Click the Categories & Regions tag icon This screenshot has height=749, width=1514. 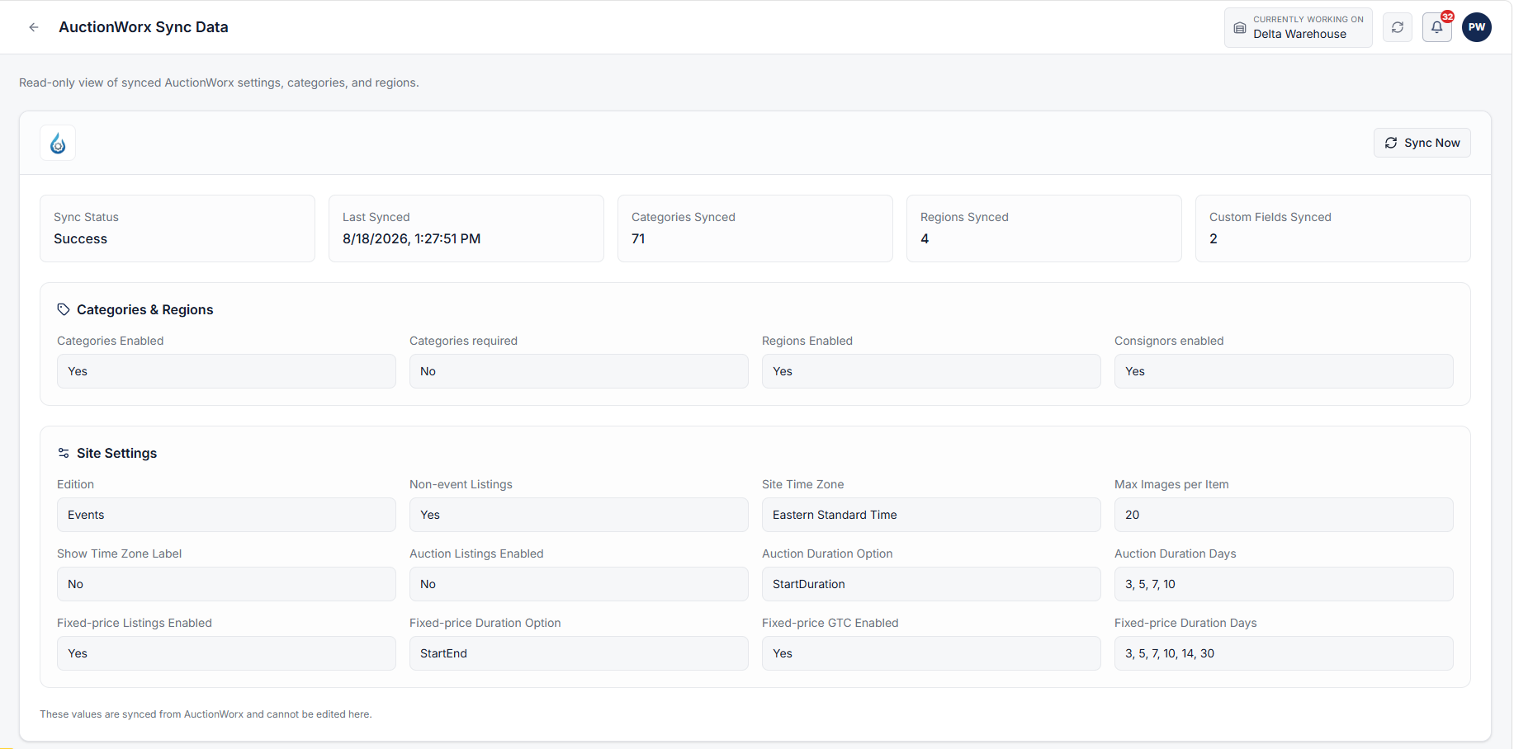tap(64, 309)
